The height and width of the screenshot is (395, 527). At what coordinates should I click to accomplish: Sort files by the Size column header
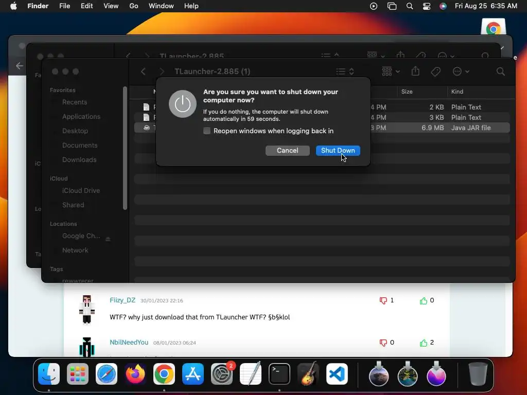407,92
